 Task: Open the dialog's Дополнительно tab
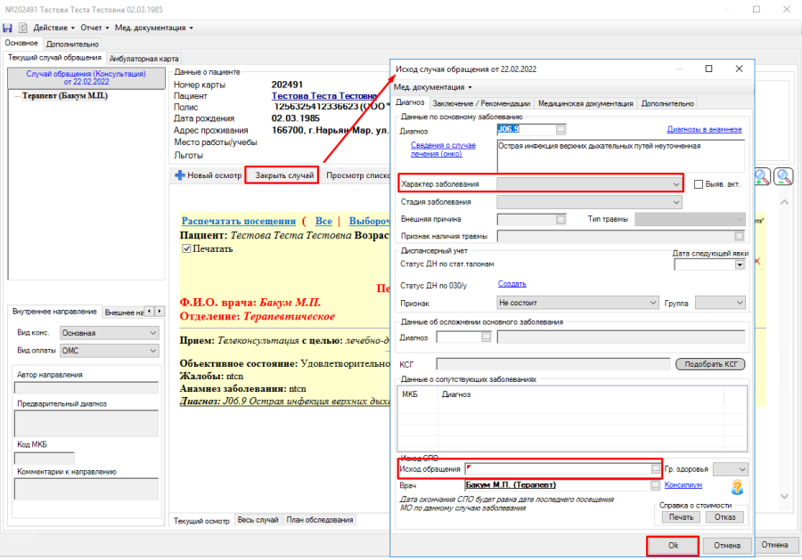[x=667, y=103]
